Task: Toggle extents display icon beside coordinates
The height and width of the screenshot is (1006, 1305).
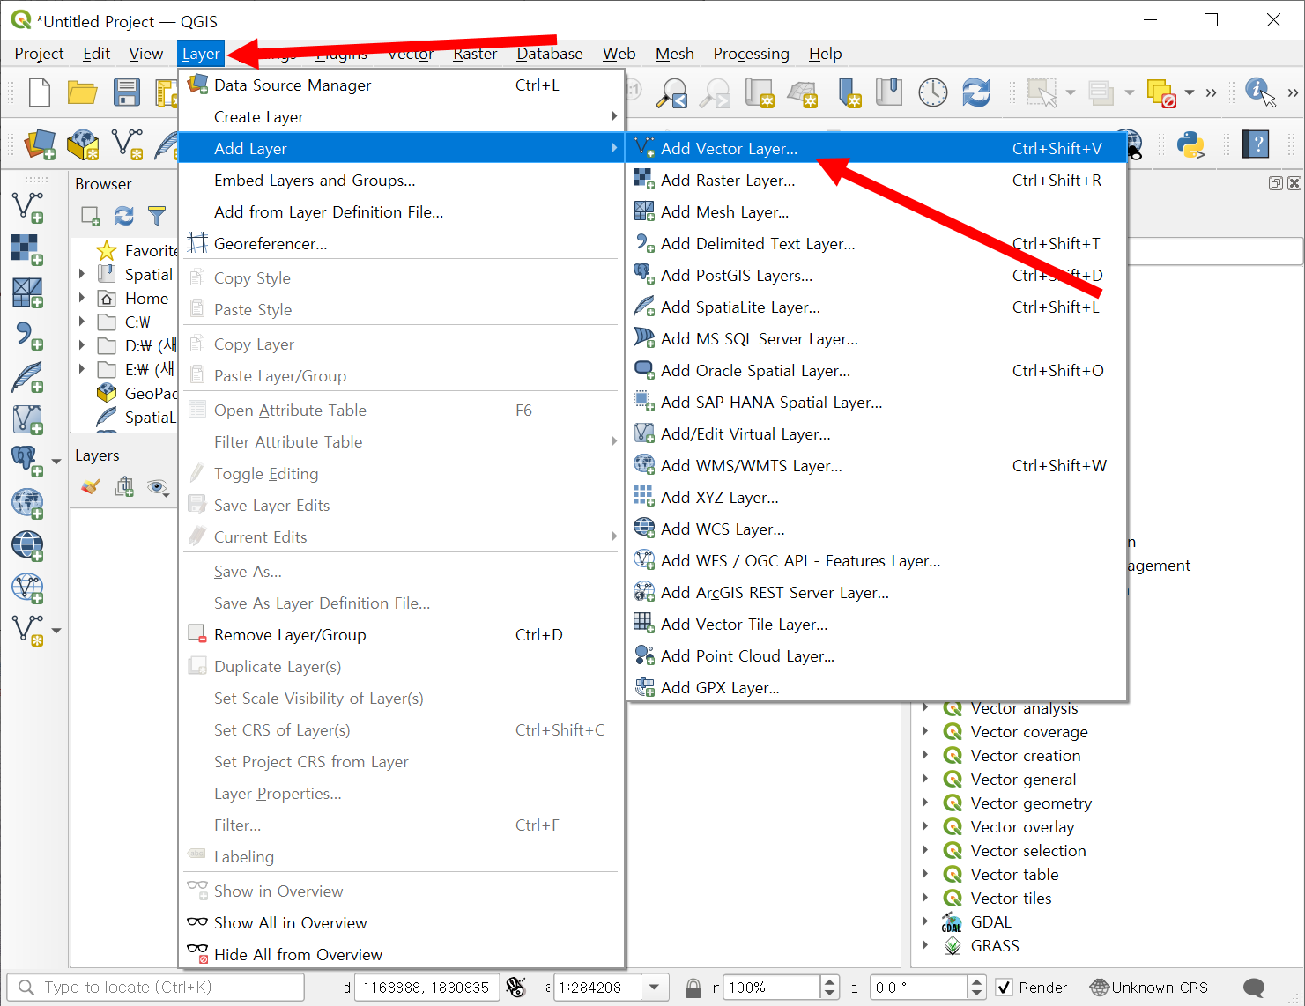Action: coord(516,988)
